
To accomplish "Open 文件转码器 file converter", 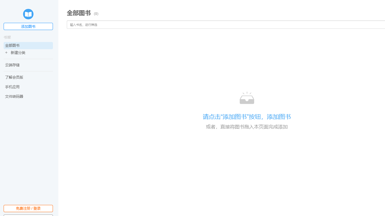I will point(14,97).
